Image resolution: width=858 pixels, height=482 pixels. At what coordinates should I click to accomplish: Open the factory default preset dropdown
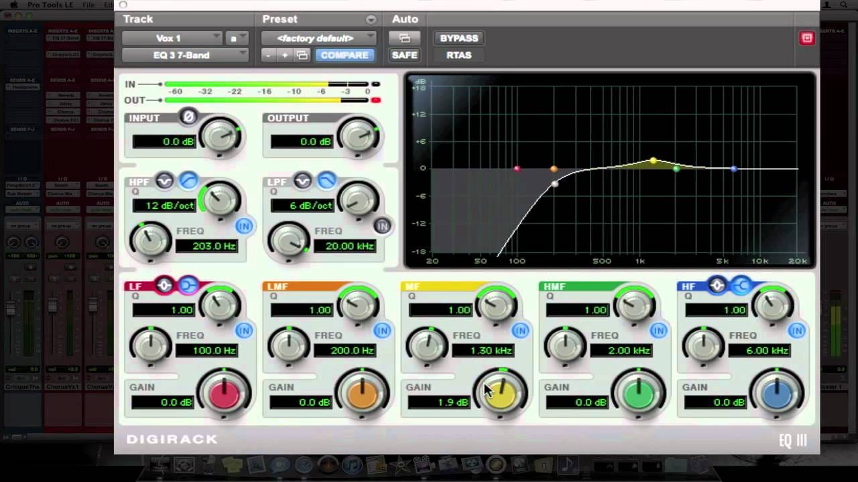pos(318,38)
